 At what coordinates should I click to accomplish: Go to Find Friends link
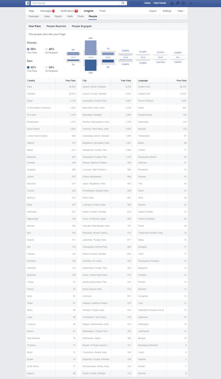pos(160,3)
